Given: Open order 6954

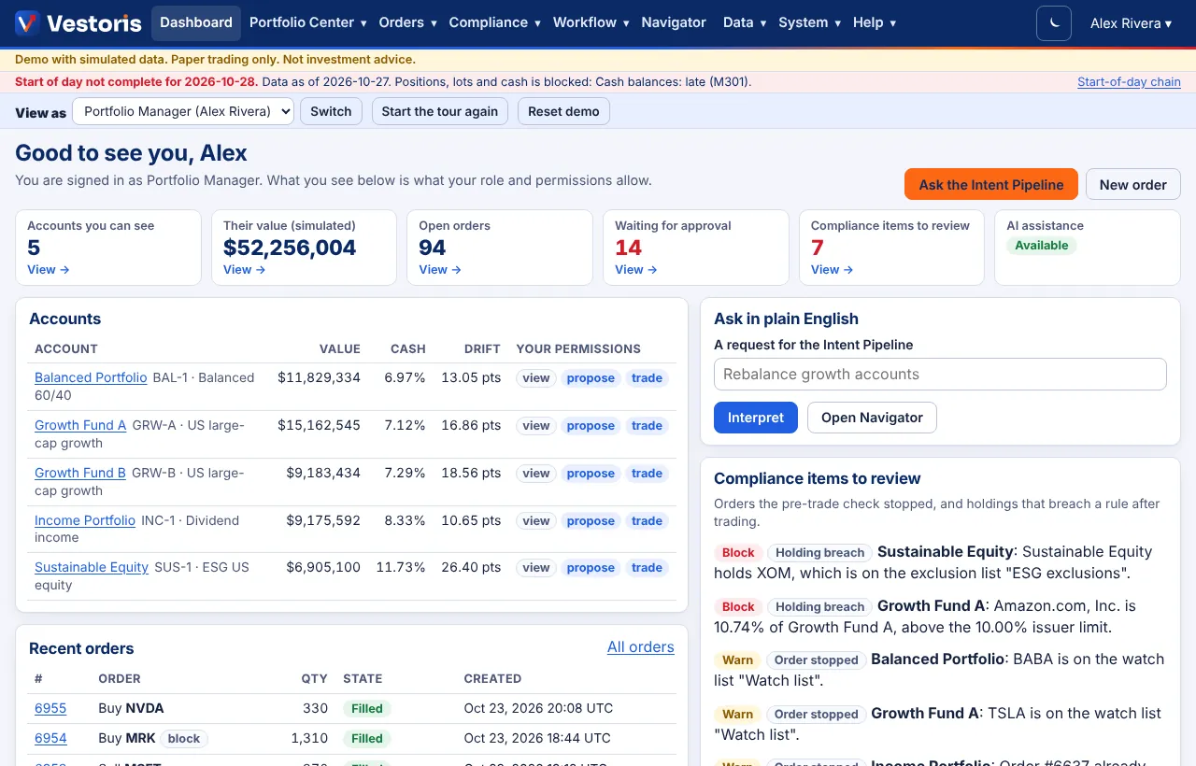Looking at the screenshot, I should pos(50,738).
